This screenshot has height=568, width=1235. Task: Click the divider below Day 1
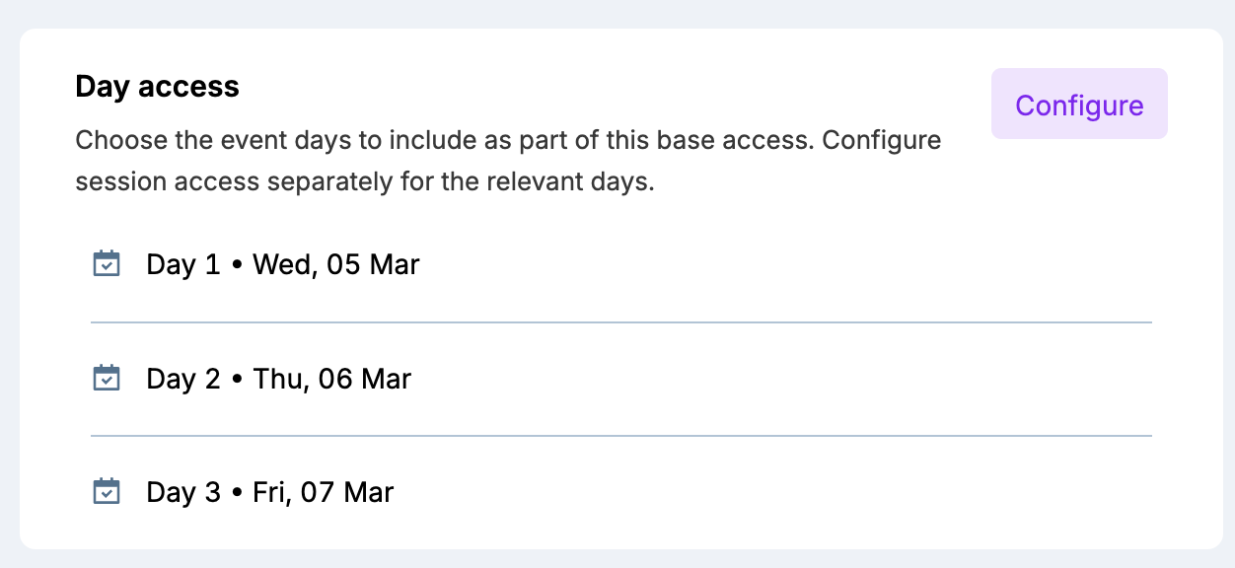619,321
